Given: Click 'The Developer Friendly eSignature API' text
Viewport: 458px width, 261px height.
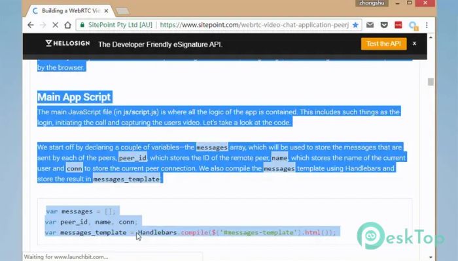Looking at the screenshot, I should coord(160,44).
